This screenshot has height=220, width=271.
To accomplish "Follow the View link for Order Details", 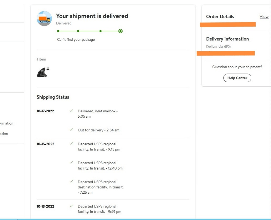I will coord(264,17).
